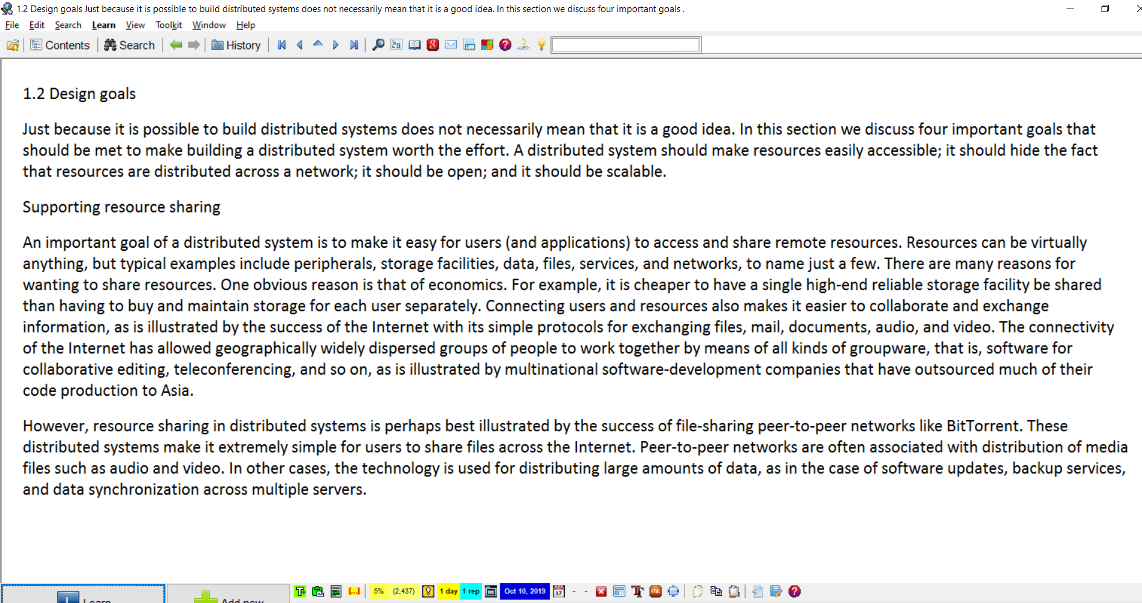Open the calendar icon in status bar
The image size is (1142, 603).
click(559, 592)
